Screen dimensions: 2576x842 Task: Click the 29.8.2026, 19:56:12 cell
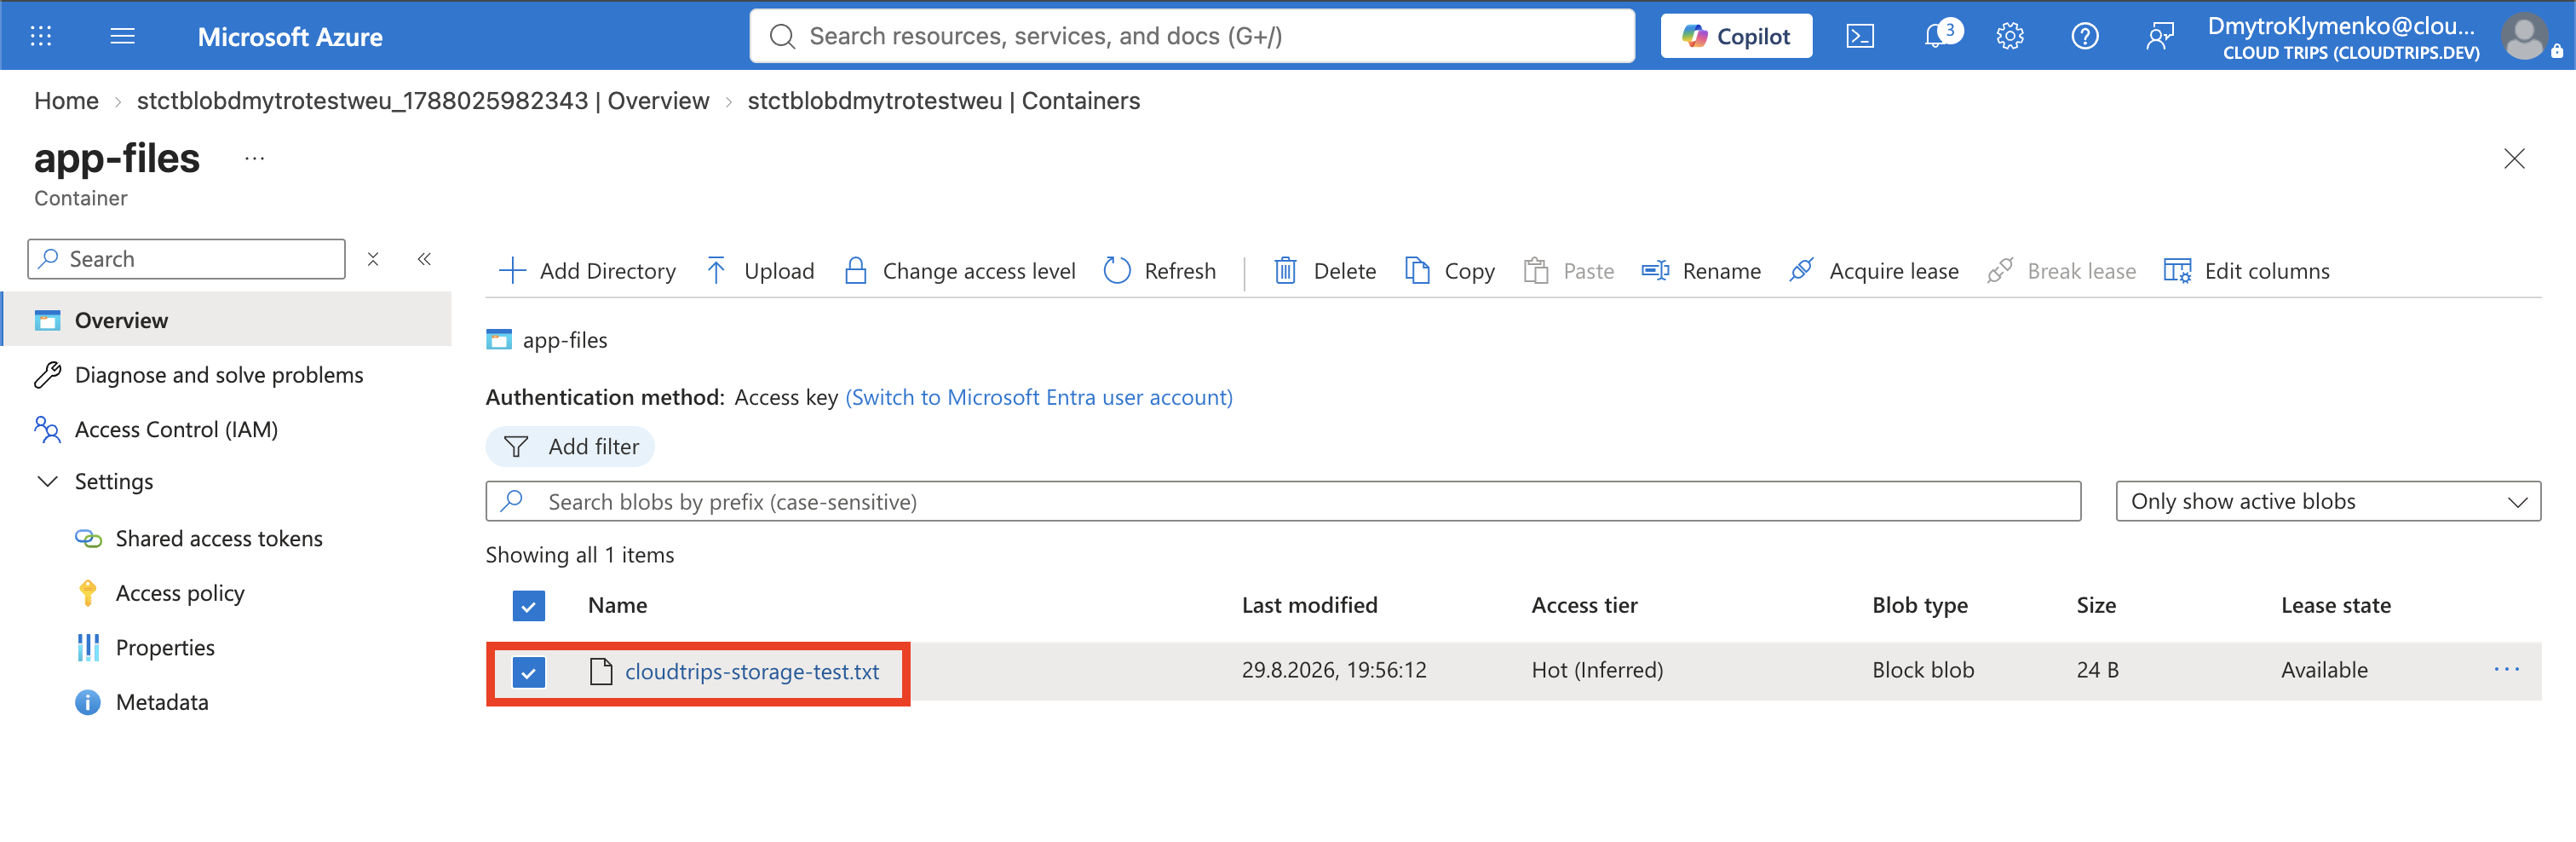1334,670
